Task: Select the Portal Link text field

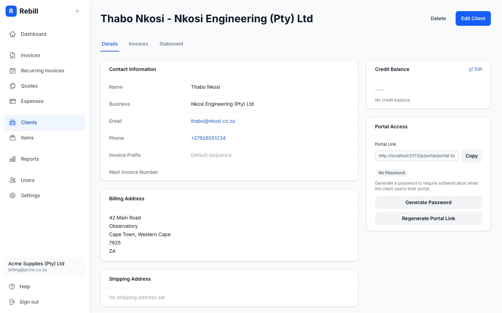Action: point(416,156)
